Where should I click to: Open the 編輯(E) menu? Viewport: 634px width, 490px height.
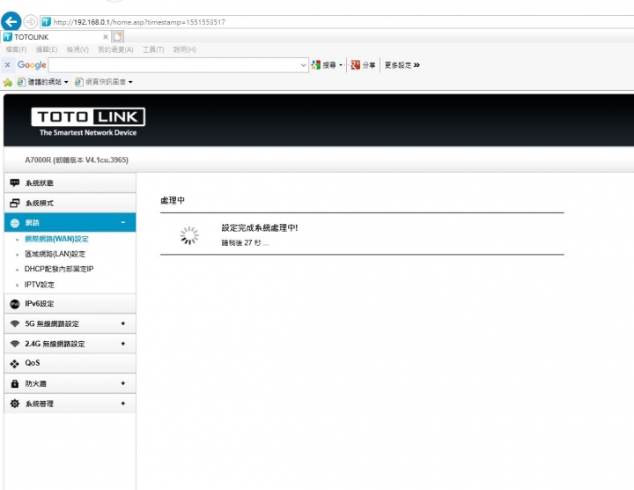(47, 49)
